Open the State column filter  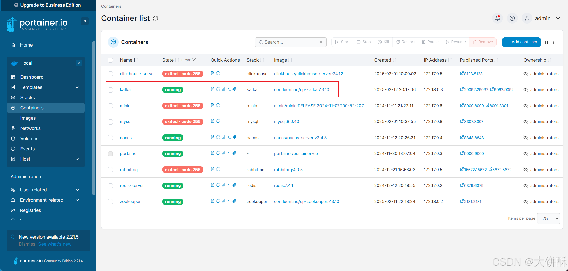pyautogui.click(x=189, y=60)
